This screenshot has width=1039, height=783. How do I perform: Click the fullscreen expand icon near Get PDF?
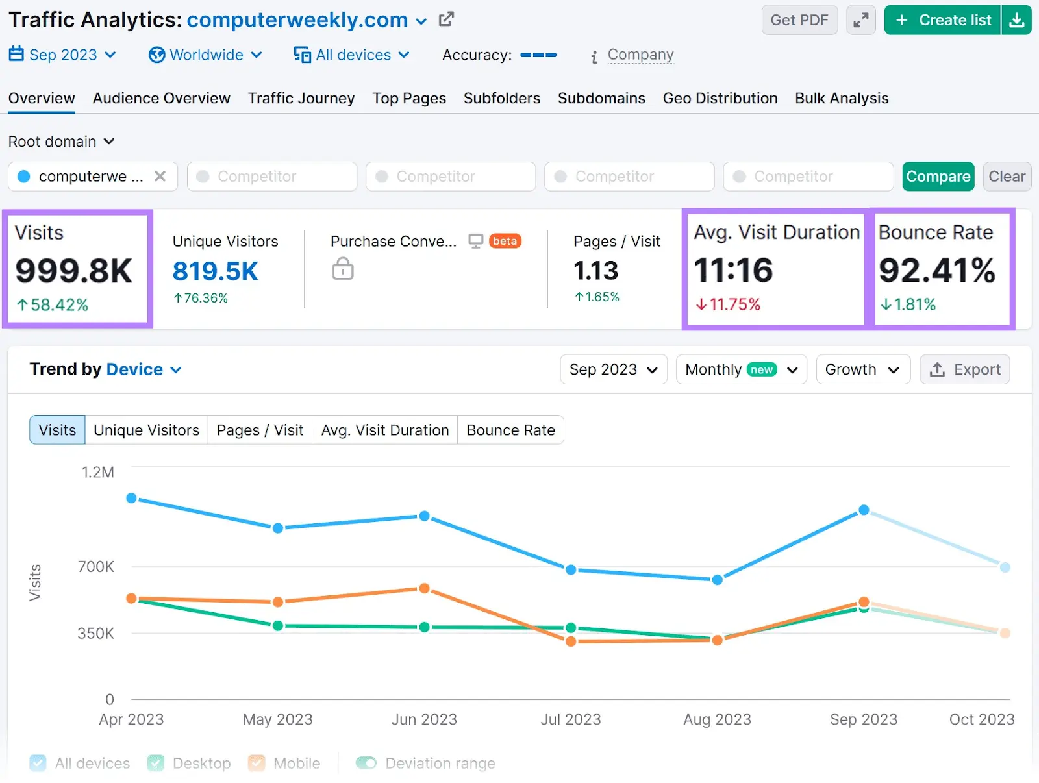[x=861, y=20]
